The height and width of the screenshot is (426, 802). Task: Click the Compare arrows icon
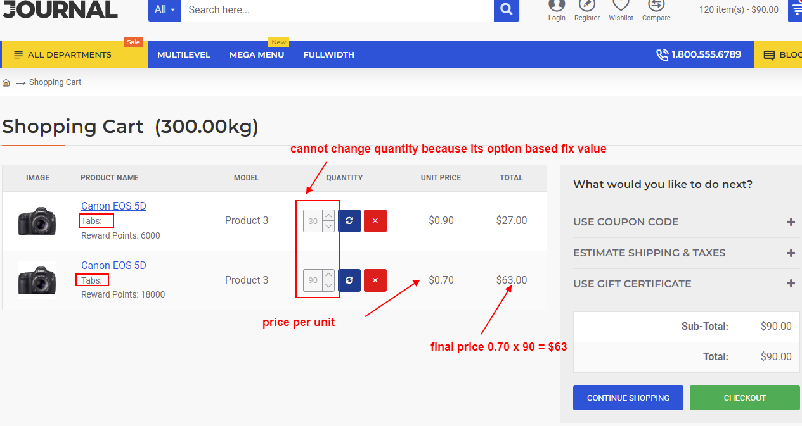point(656,6)
